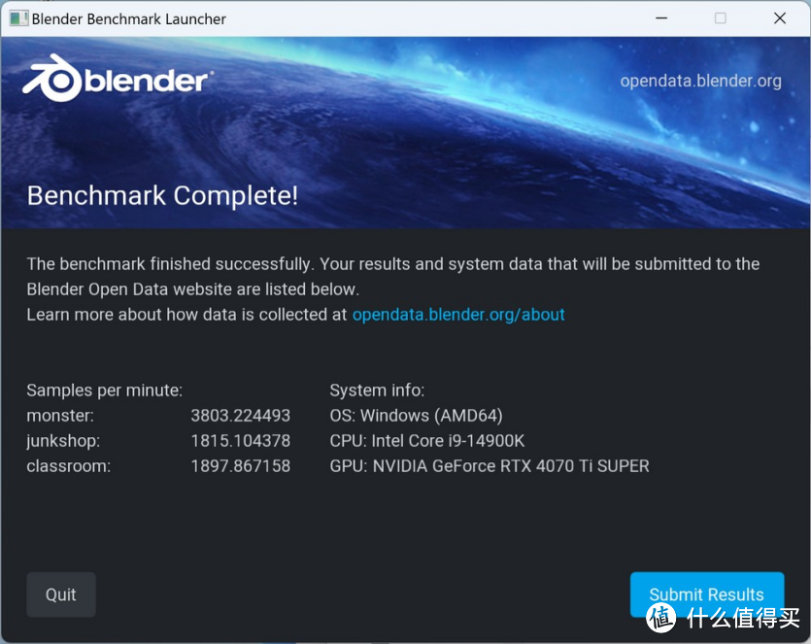The image size is (811, 644).
Task: Click the GPU NVIDIA GeForce RTX 4070 Ti SUPER line
Action: click(x=490, y=466)
